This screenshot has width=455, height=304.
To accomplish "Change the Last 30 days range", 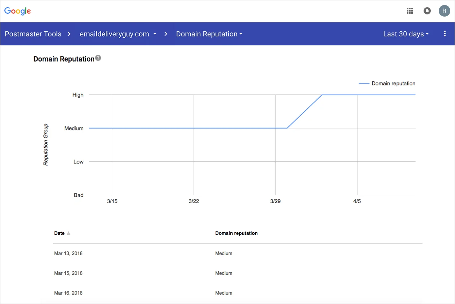I will [406, 34].
